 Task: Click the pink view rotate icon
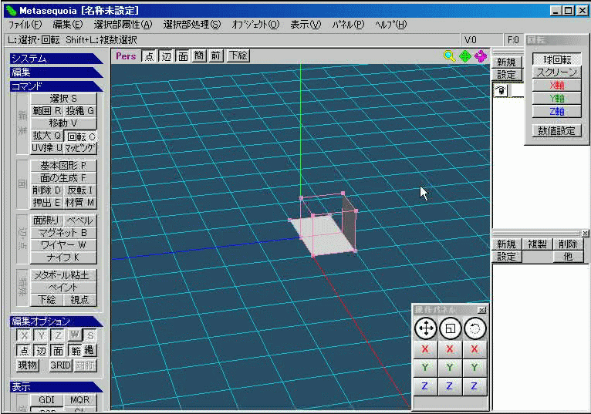coord(481,56)
